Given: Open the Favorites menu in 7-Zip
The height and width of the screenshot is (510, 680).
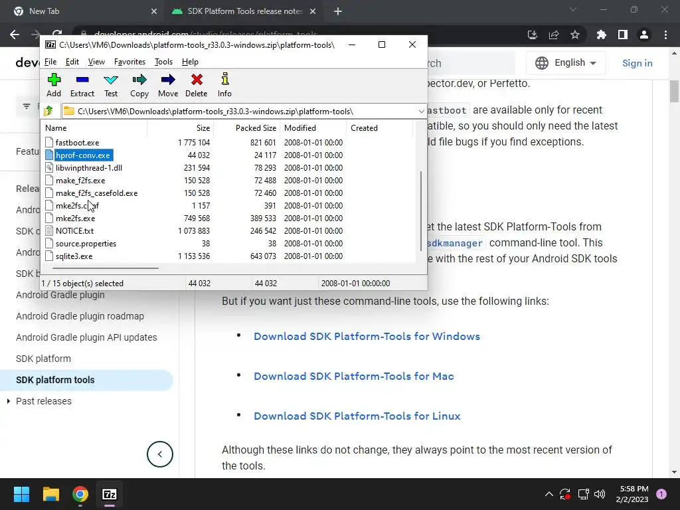Looking at the screenshot, I should 129,62.
